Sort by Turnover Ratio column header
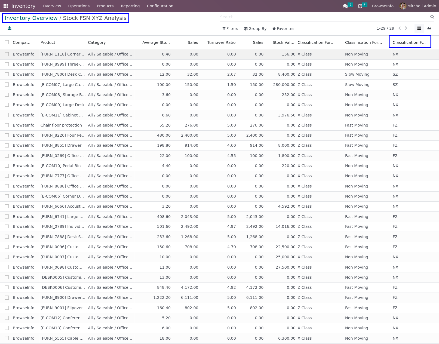439x344 pixels. coord(221,42)
